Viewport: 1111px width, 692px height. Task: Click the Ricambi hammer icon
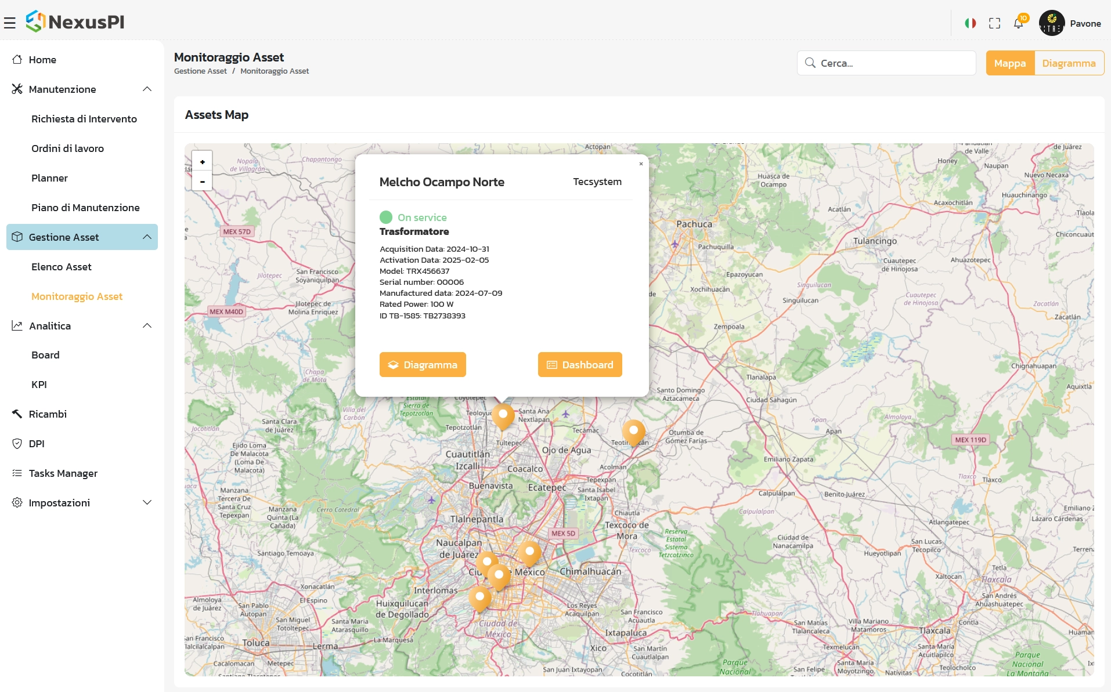(x=17, y=414)
